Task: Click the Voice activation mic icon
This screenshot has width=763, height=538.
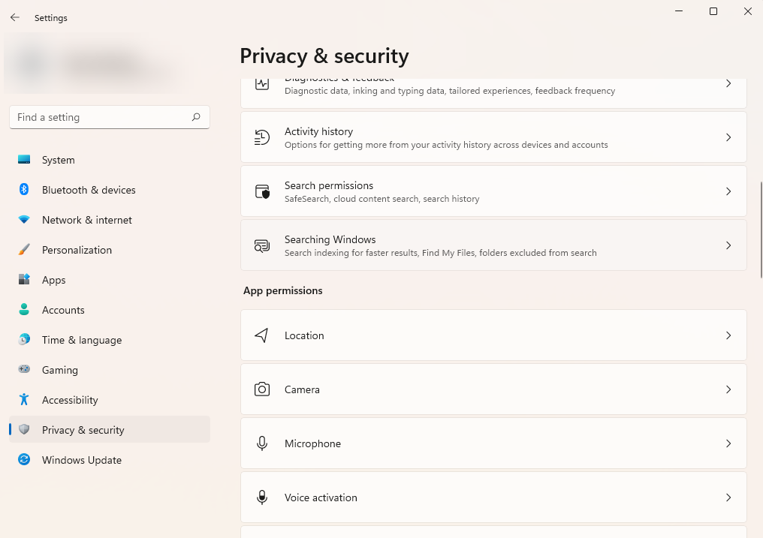Action: (262, 497)
